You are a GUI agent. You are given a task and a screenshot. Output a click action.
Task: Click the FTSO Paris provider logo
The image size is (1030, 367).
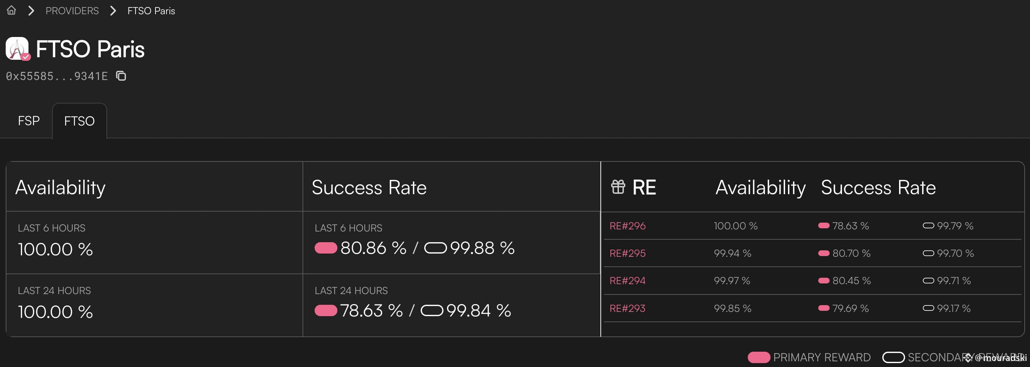click(17, 49)
